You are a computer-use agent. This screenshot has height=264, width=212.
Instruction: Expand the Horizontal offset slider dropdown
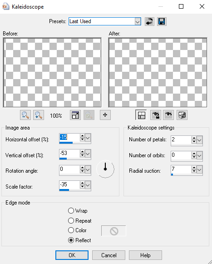tap(88, 138)
